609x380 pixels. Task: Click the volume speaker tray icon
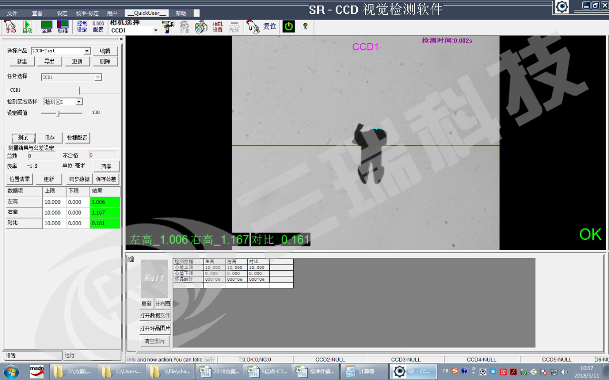click(565, 372)
